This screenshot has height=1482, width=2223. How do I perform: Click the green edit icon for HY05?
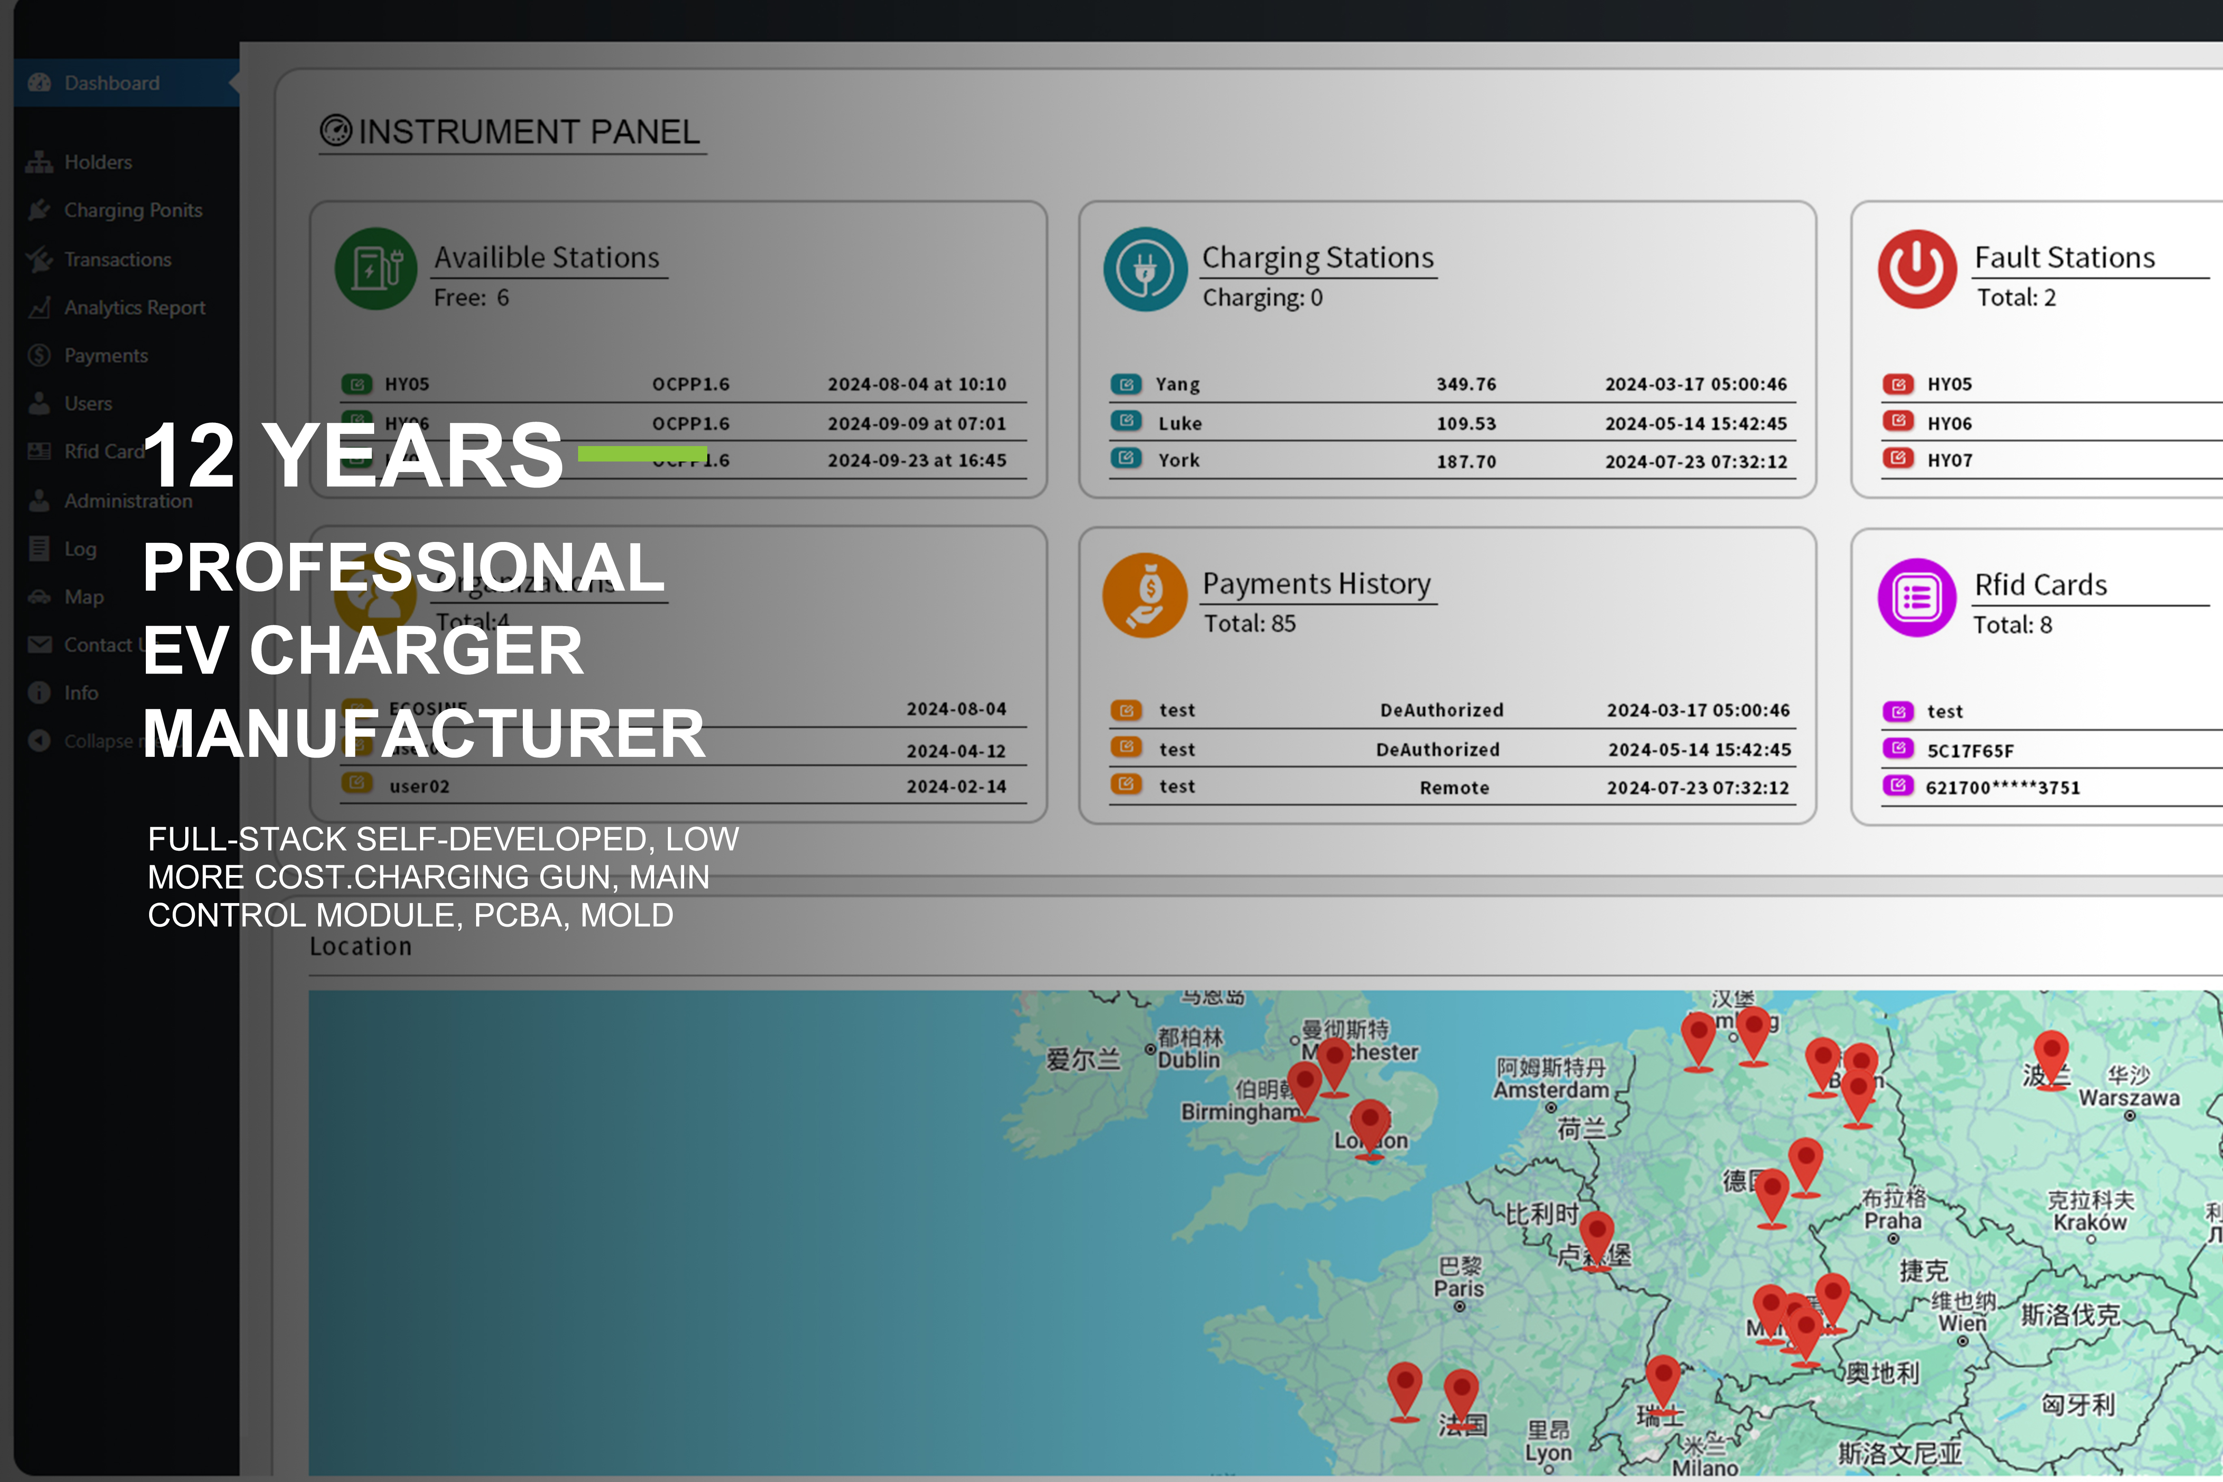[x=356, y=385]
